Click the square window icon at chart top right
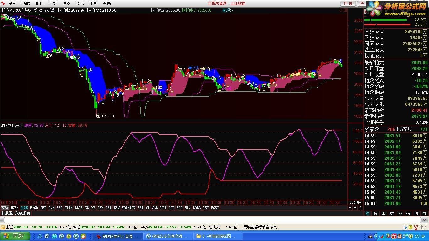 tap(345, 10)
